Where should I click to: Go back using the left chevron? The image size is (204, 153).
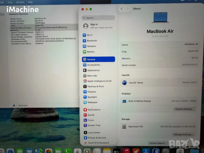(121, 9)
